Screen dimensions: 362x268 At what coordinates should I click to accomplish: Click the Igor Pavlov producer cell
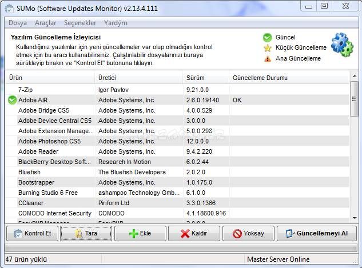click(113, 90)
